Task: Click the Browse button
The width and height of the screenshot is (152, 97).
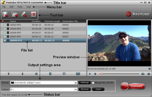Action: 85,89
